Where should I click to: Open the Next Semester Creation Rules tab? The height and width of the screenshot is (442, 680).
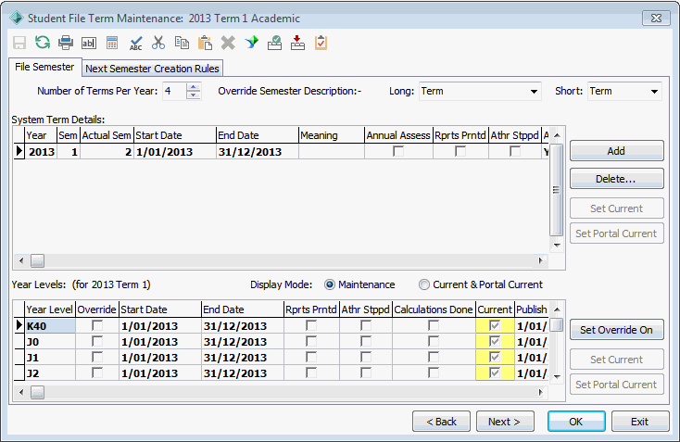(x=152, y=69)
